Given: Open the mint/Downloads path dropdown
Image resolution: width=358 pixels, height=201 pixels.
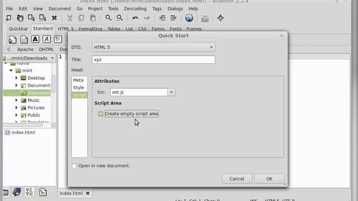Looking at the screenshot, I should click(x=29, y=58).
